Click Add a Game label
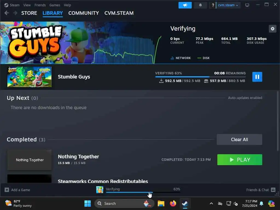Viewport: 280px width, 210px height. [21, 190]
